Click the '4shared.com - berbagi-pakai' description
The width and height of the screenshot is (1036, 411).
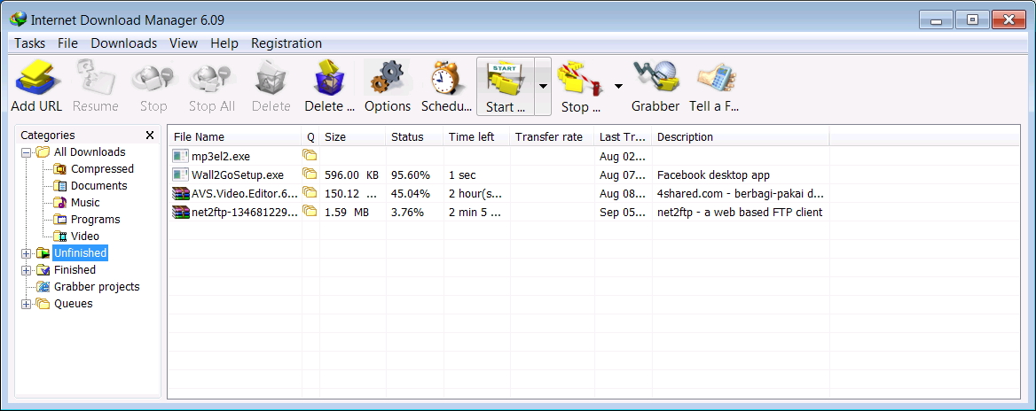tap(741, 194)
